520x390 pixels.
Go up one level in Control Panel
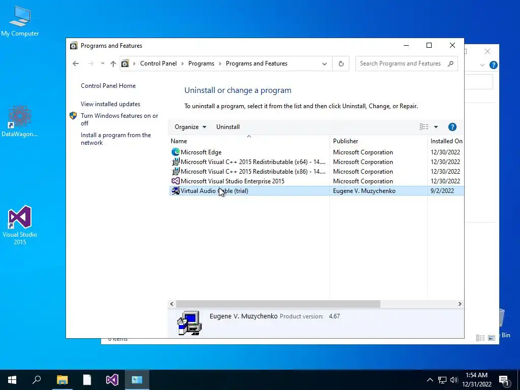(113, 63)
